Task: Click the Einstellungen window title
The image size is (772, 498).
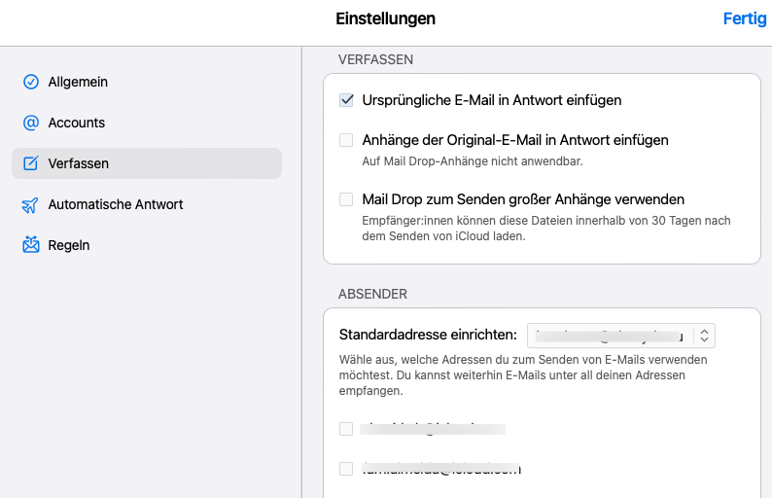Action: tap(385, 18)
